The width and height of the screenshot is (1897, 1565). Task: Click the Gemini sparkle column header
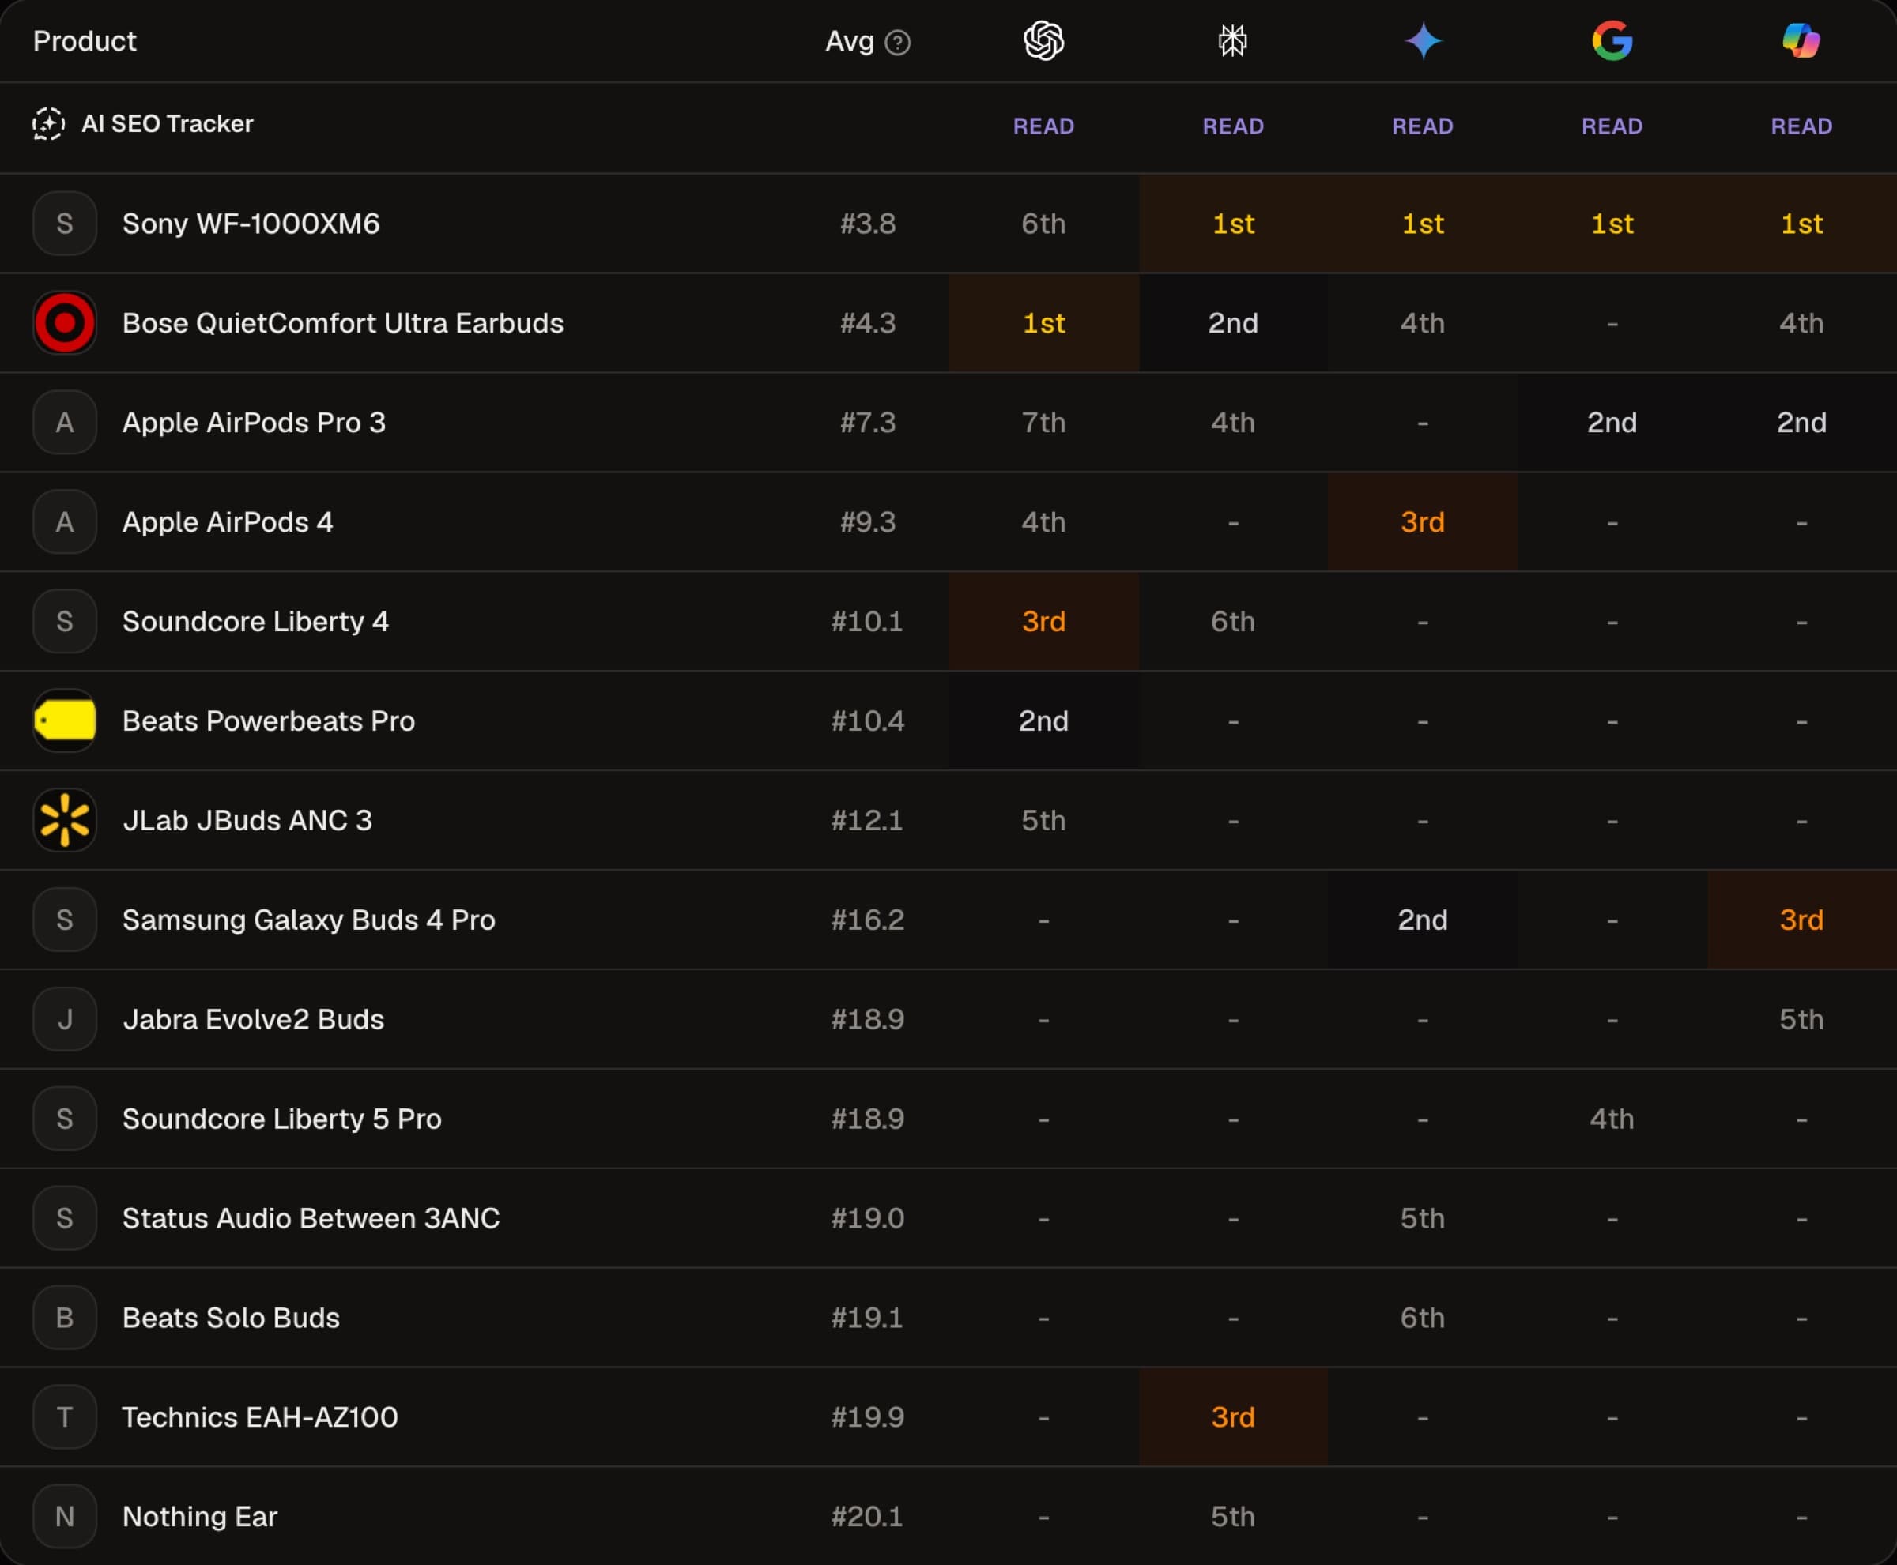pyautogui.click(x=1423, y=40)
